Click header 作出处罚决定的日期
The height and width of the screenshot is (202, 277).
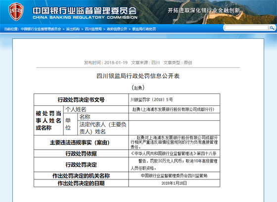pyautogui.click(x=81, y=183)
